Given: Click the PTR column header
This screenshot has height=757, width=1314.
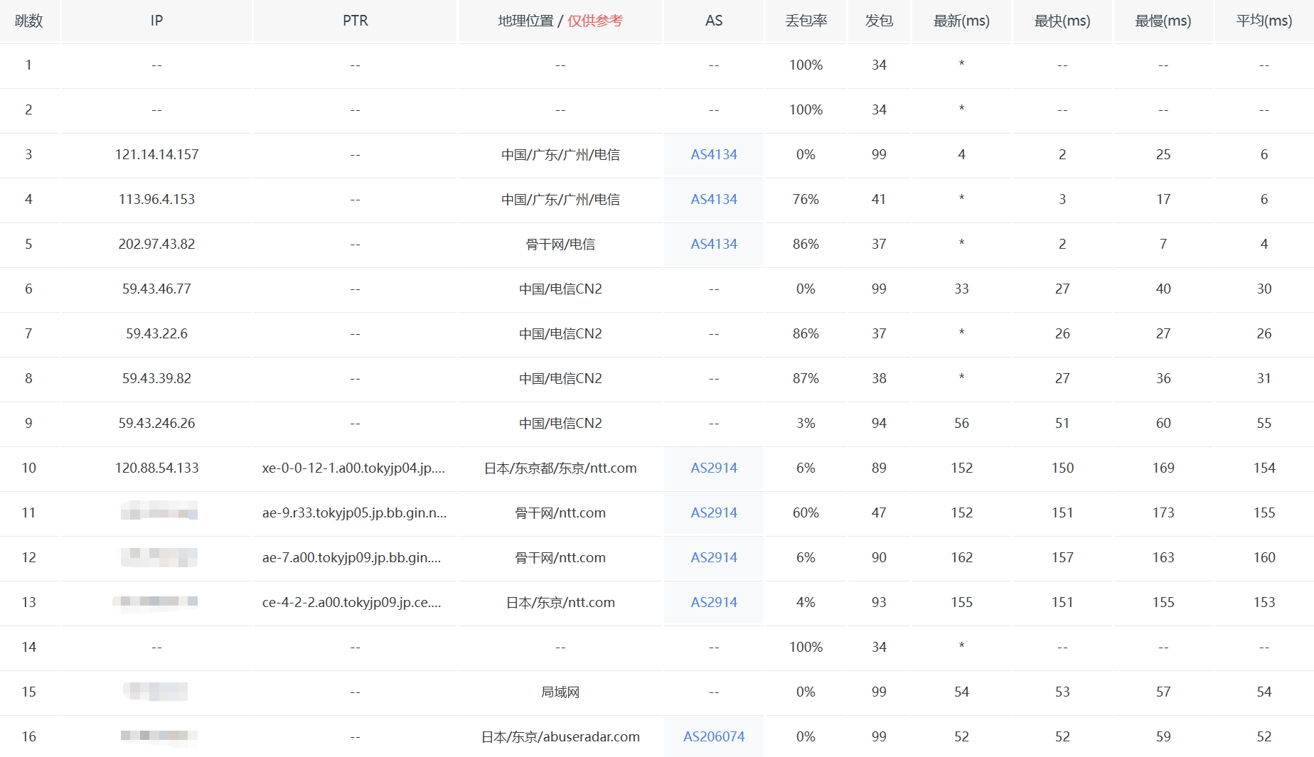Looking at the screenshot, I should pyautogui.click(x=354, y=21).
